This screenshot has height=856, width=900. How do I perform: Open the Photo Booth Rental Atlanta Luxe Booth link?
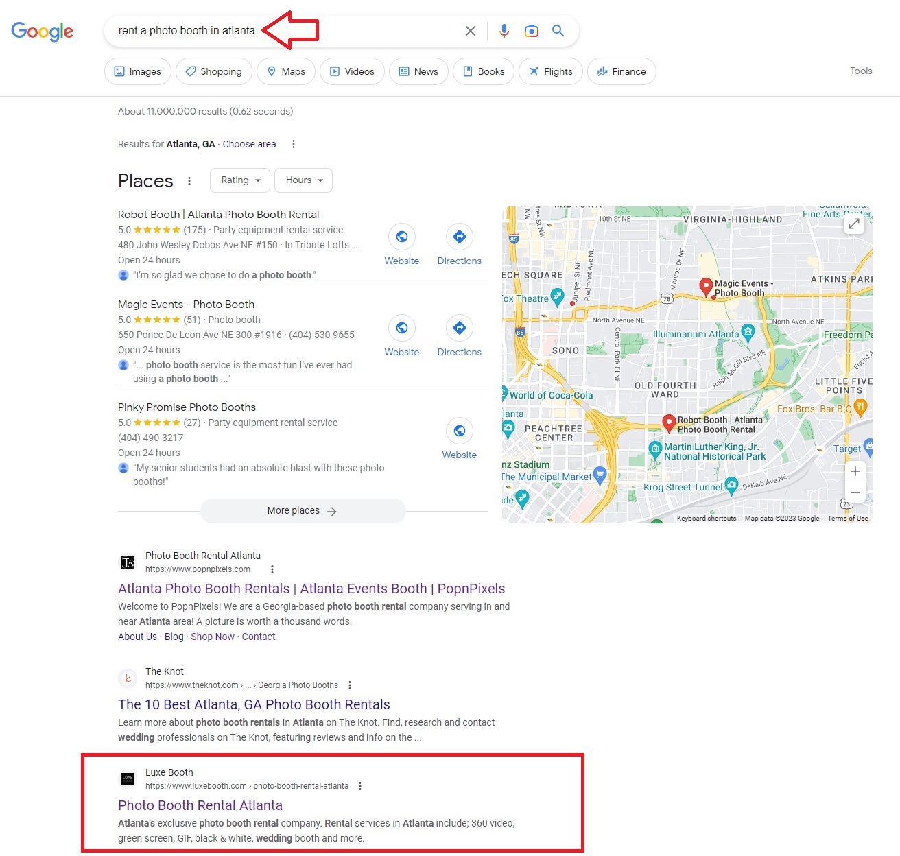pyautogui.click(x=200, y=805)
